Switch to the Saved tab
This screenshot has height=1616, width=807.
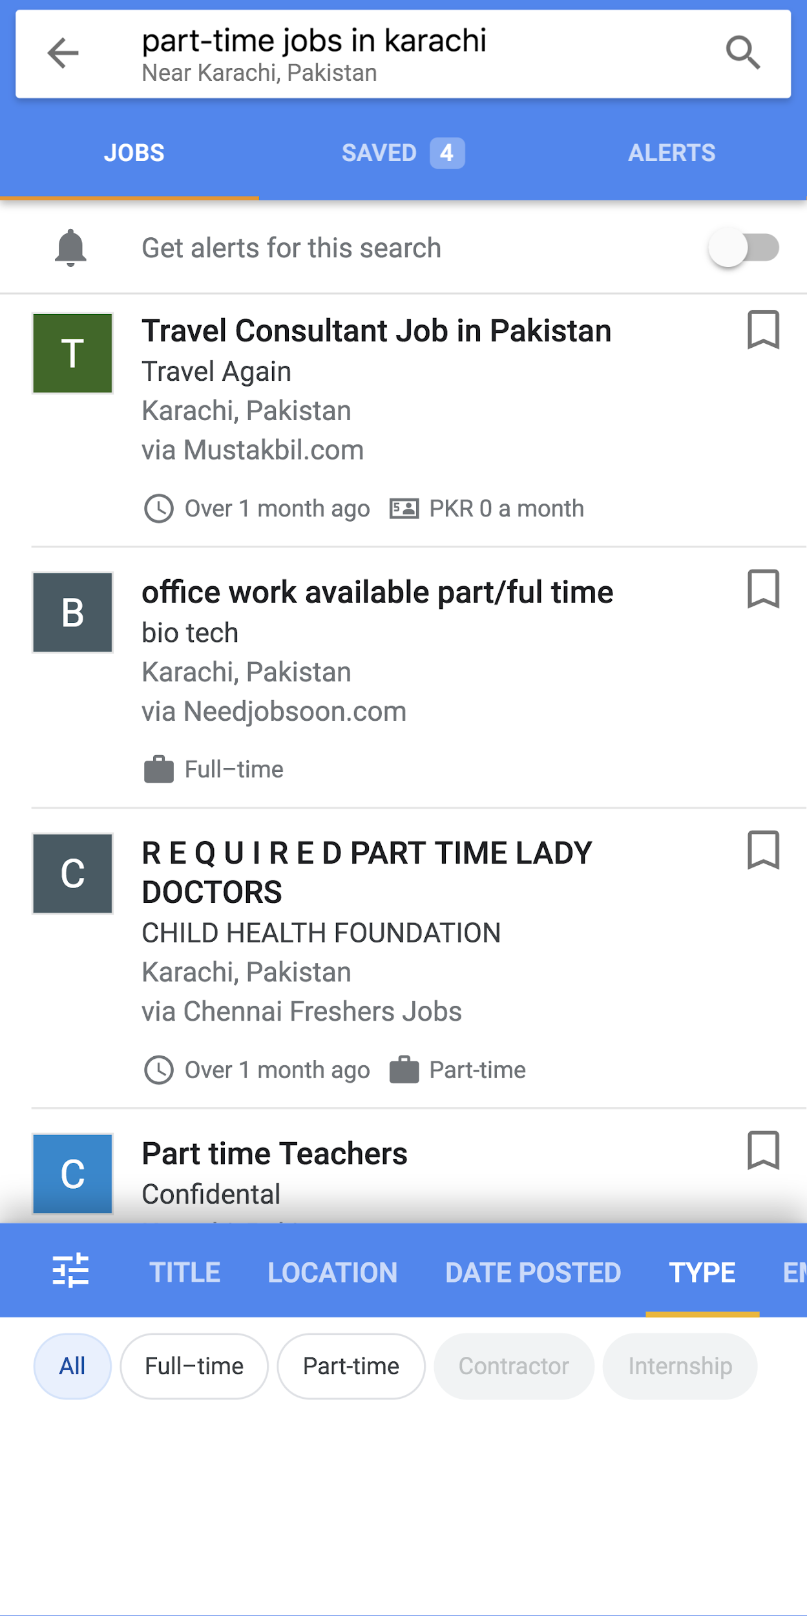tap(402, 153)
